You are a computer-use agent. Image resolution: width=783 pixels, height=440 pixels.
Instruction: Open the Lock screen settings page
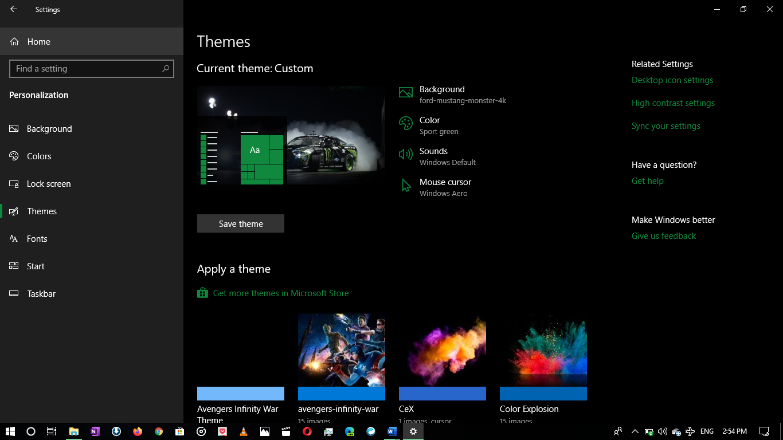49,184
